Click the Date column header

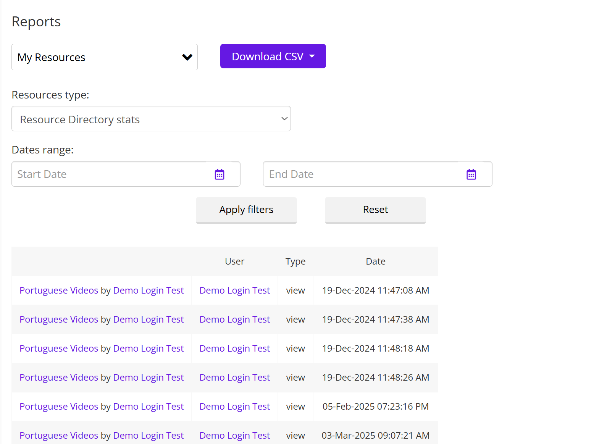375,262
